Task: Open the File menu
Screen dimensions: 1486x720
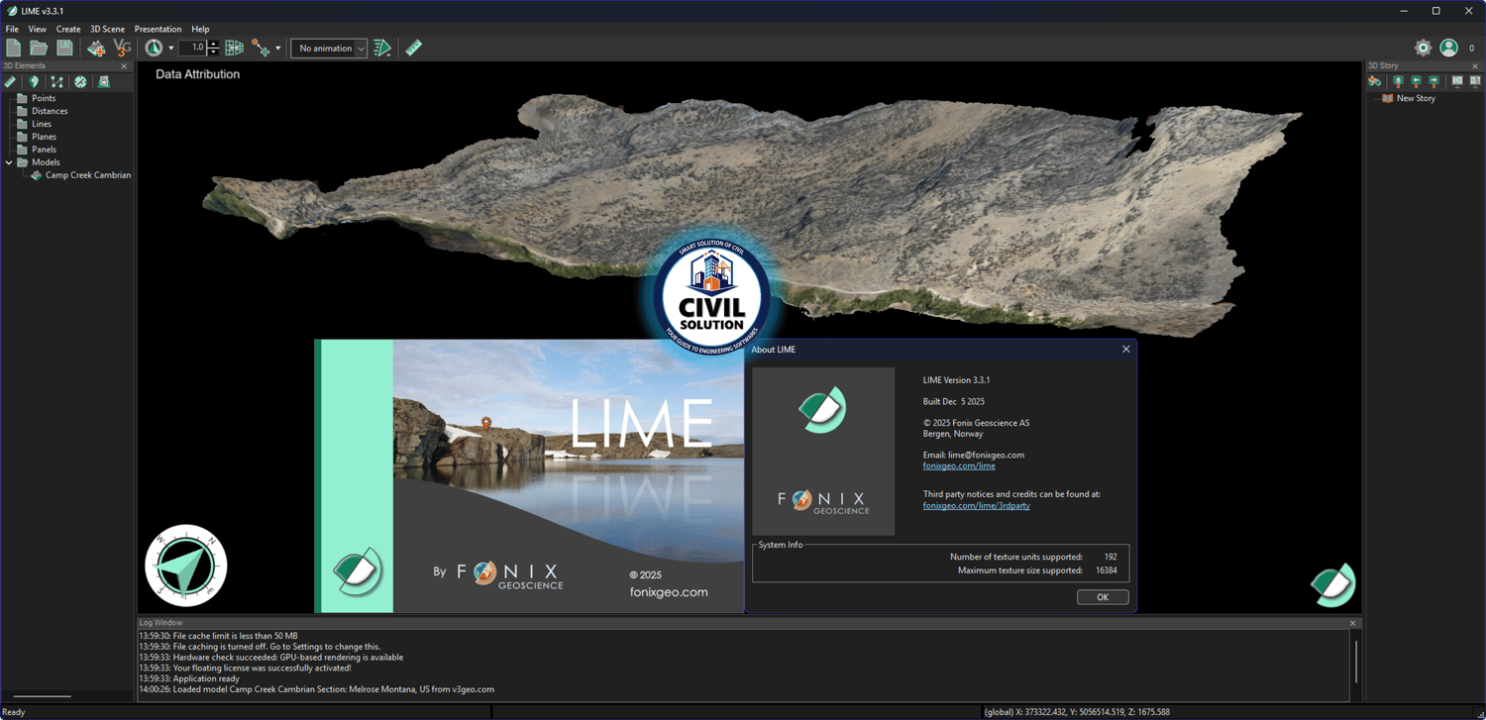Action: pyautogui.click(x=12, y=29)
